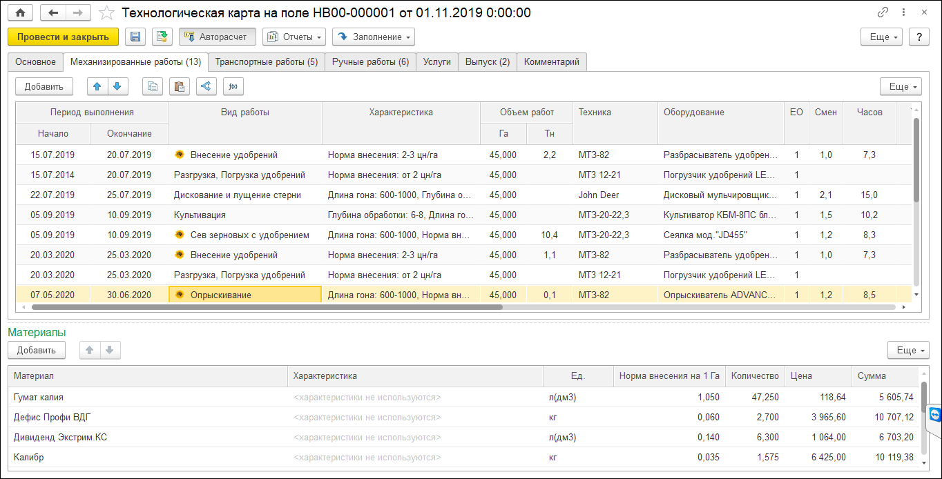Expand the Заполнение dropdown
The image size is (942, 479).
(x=374, y=37)
